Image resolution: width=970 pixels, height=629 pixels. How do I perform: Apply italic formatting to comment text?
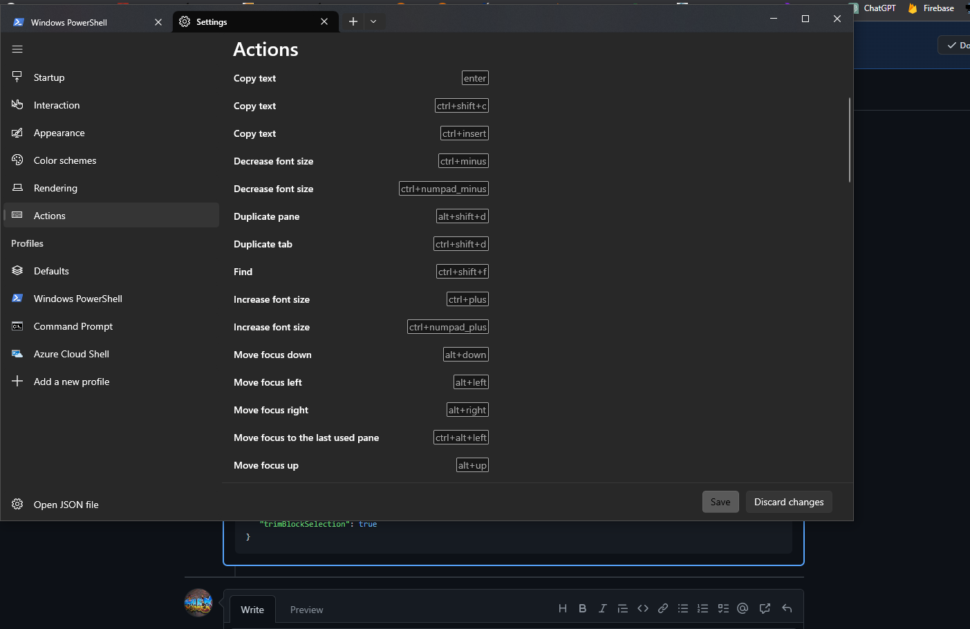pos(602,608)
